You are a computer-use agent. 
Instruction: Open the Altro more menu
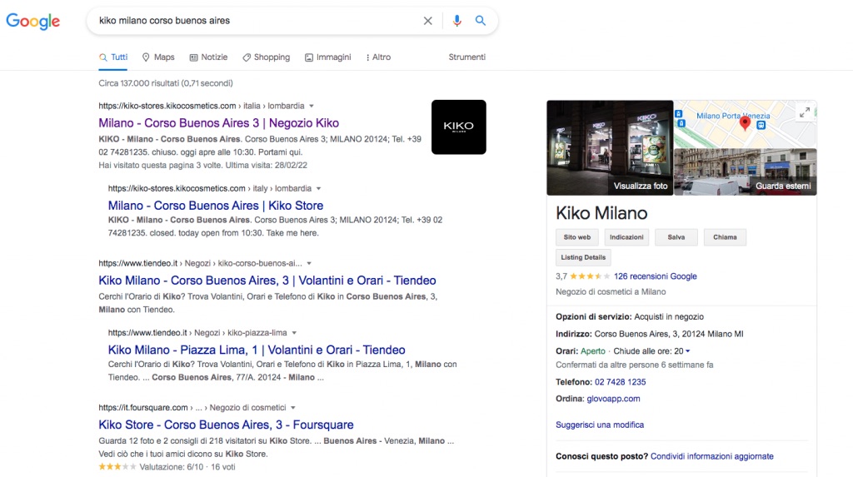tap(378, 57)
